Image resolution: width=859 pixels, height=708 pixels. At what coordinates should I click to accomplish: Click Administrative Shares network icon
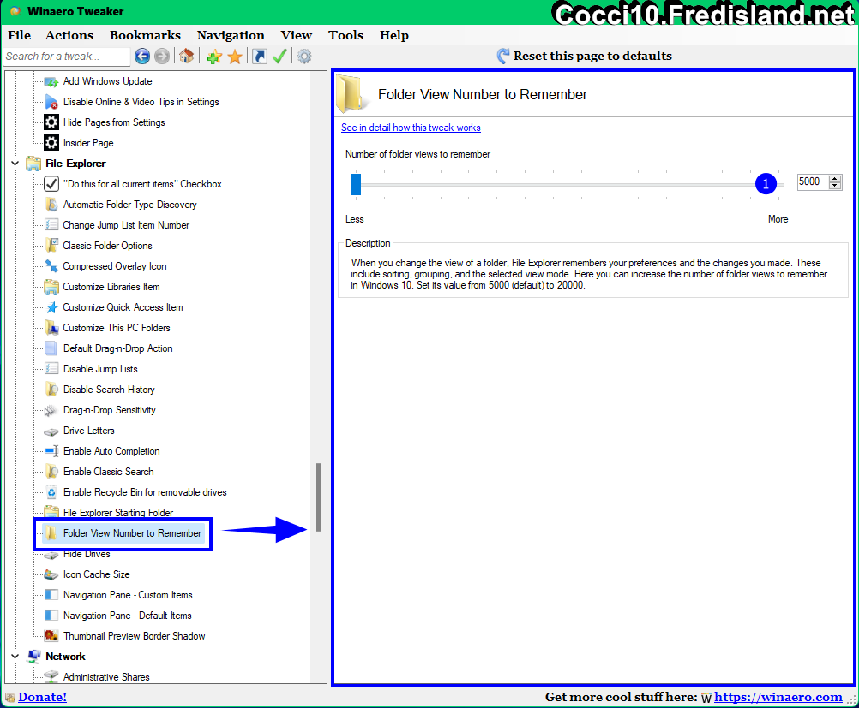coord(51,677)
